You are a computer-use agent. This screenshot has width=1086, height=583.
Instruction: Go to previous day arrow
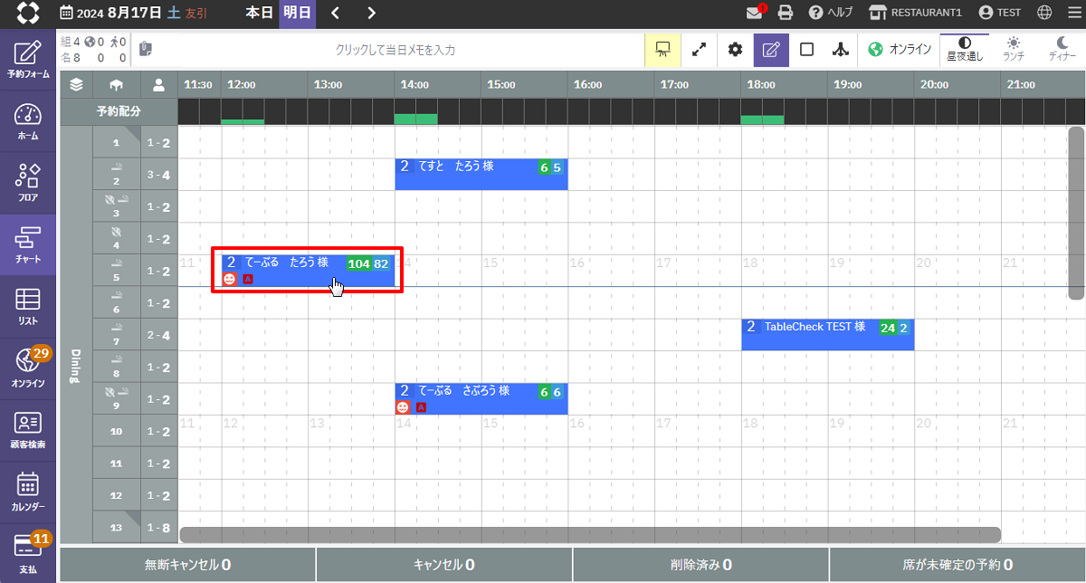point(335,13)
